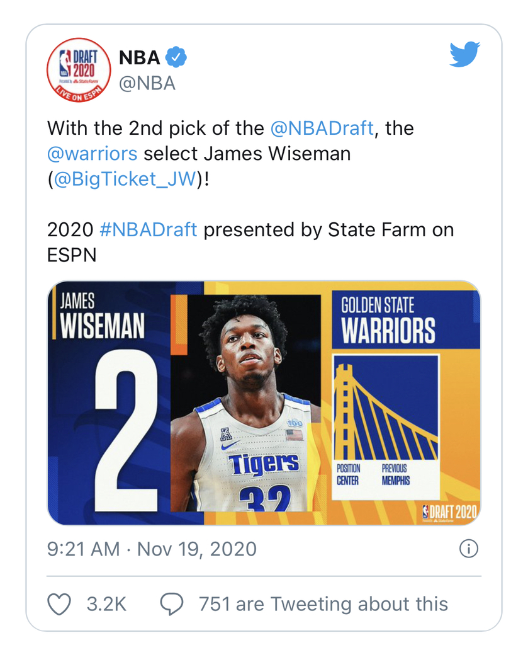Click the @NBA handle

(x=147, y=84)
